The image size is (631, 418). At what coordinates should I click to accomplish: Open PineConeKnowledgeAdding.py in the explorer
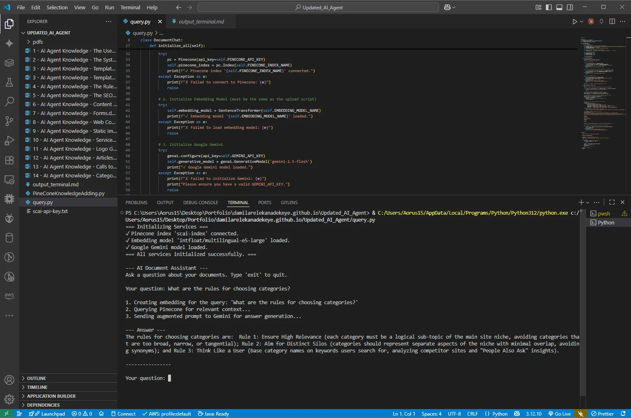[68, 193]
